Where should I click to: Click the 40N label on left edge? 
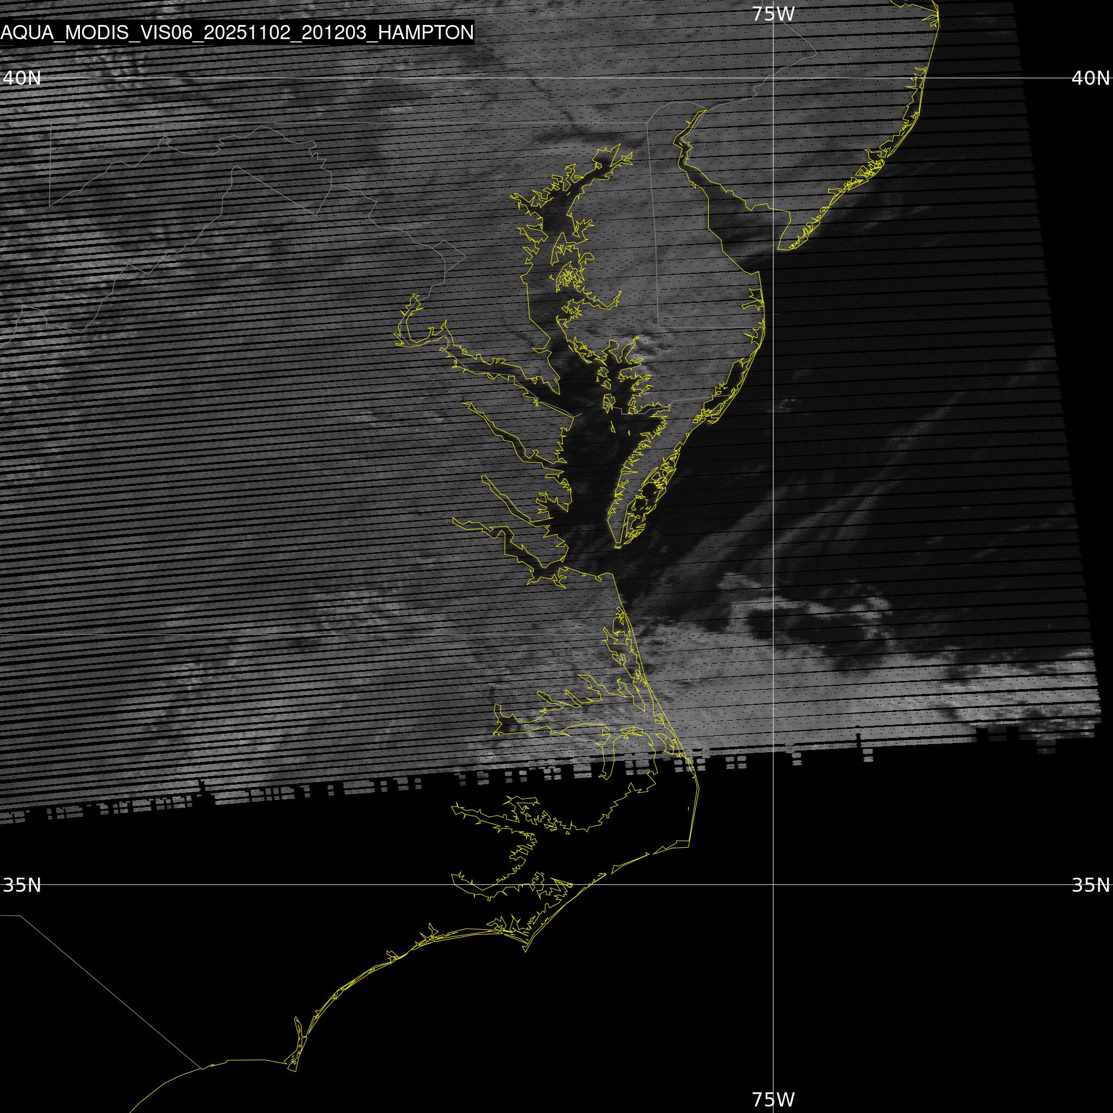pos(22,78)
